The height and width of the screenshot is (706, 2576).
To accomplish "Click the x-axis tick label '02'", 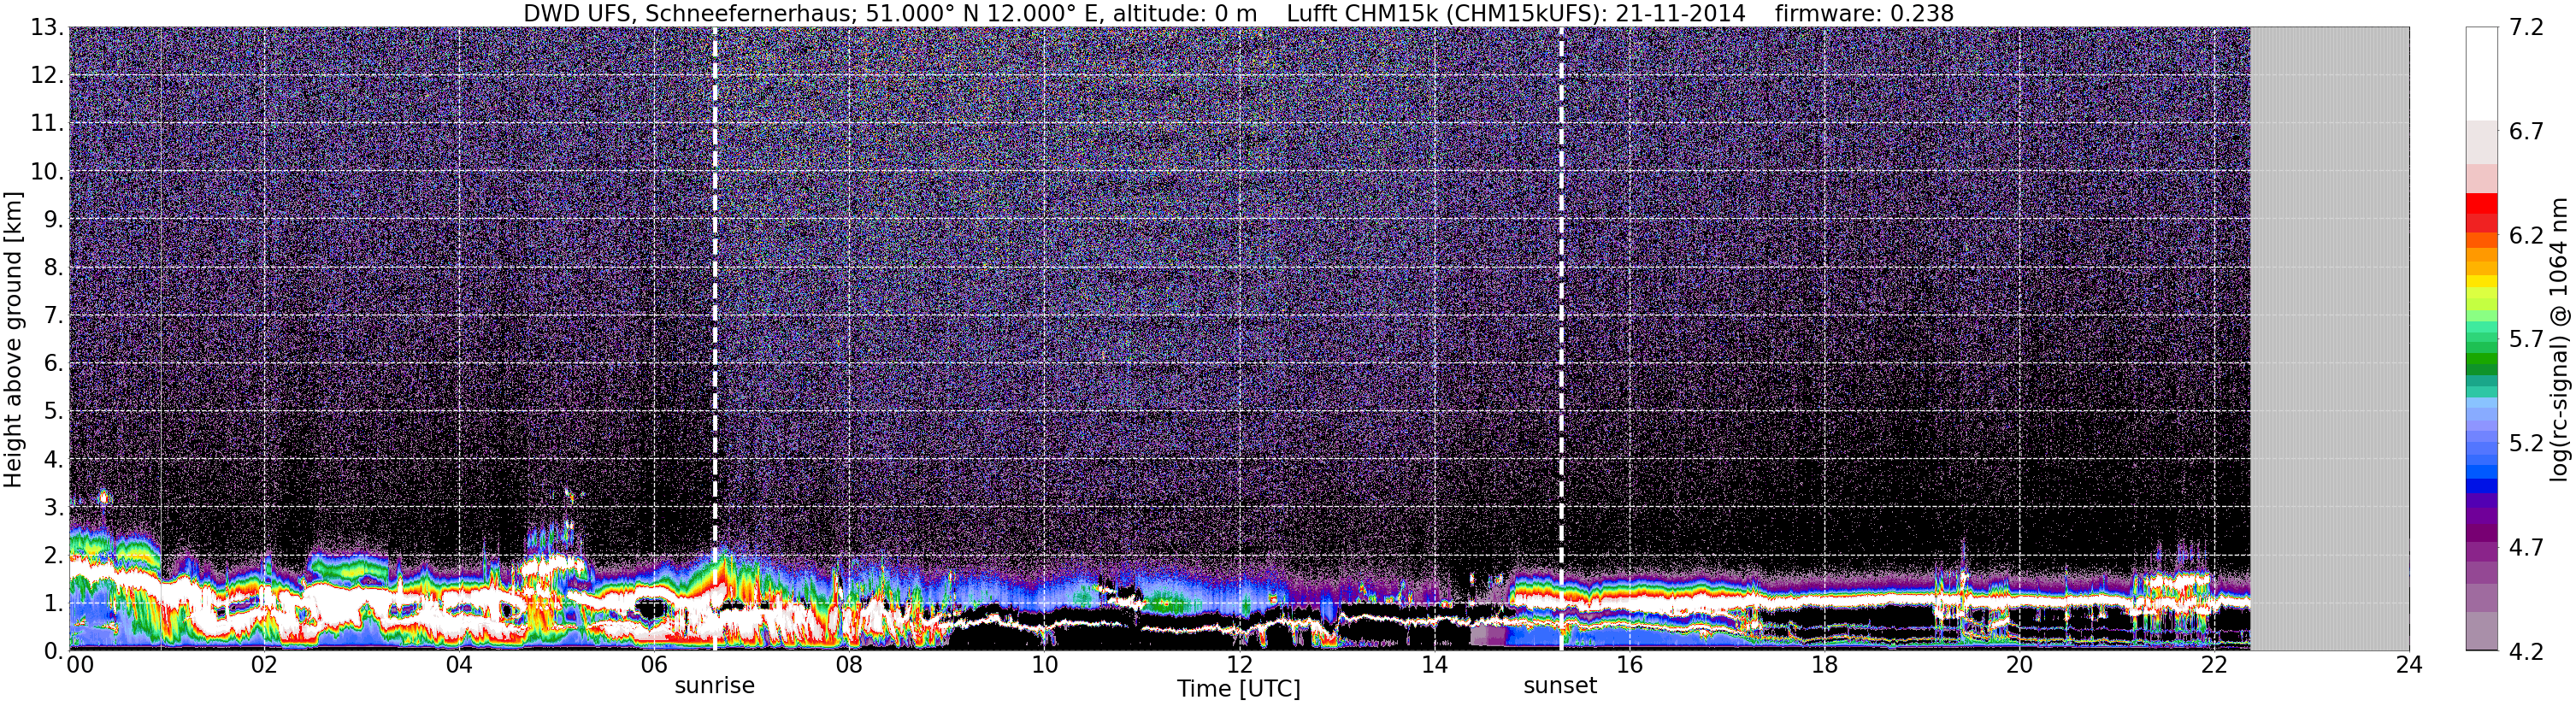I will click(x=263, y=665).
